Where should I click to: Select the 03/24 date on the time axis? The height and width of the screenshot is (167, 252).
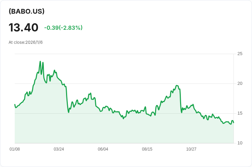59,149
